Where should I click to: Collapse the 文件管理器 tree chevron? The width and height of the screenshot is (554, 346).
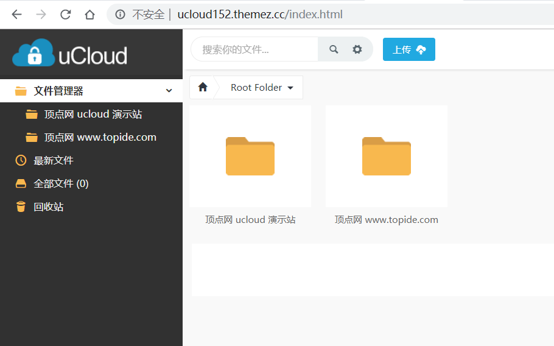click(169, 91)
